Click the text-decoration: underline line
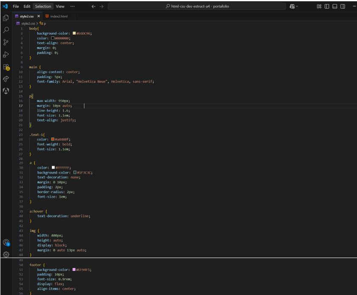The height and width of the screenshot is (295, 357). pyautogui.click(x=64, y=216)
